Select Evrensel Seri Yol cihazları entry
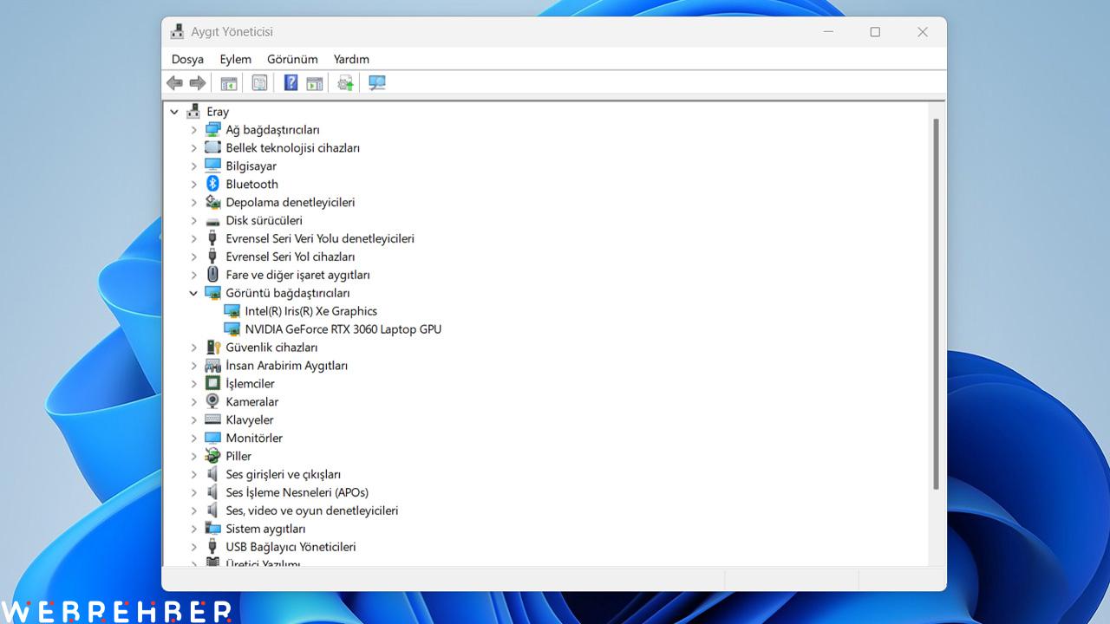 (x=290, y=257)
